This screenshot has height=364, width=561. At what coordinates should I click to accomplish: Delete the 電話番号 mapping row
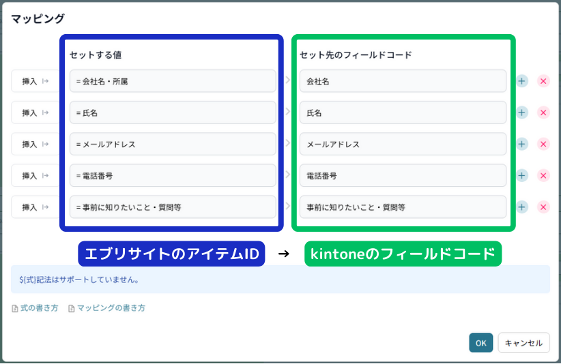543,175
